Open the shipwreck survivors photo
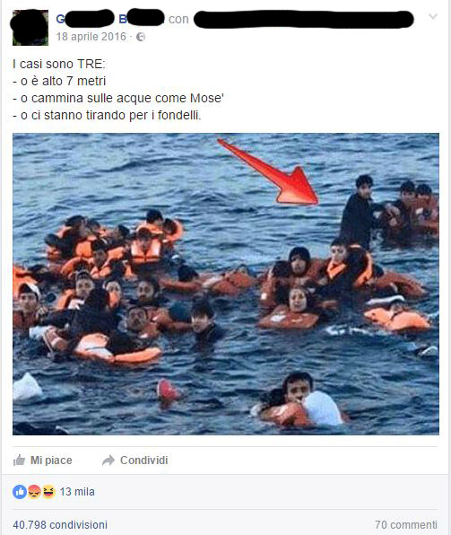The width and height of the screenshot is (451, 535). (x=226, y=284)
